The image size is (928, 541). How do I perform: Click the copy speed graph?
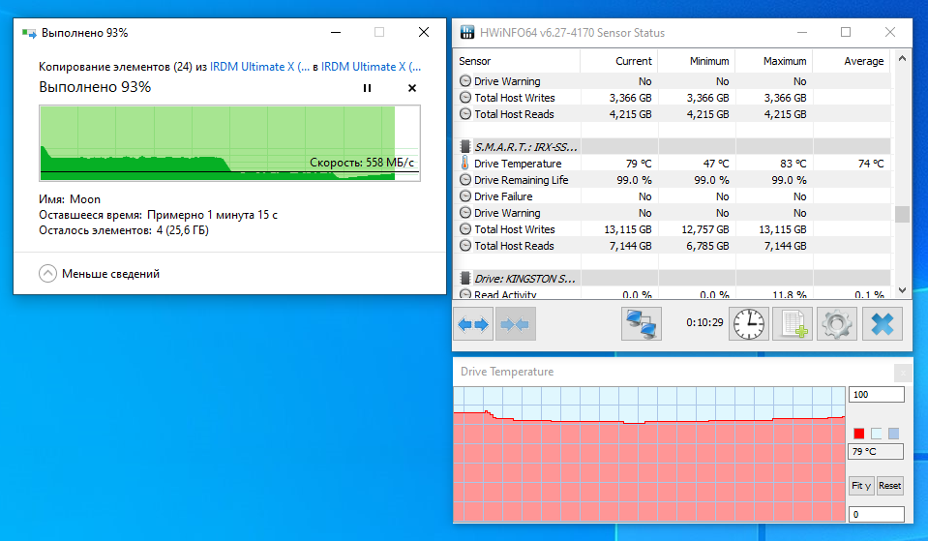(x=229, y=142)
